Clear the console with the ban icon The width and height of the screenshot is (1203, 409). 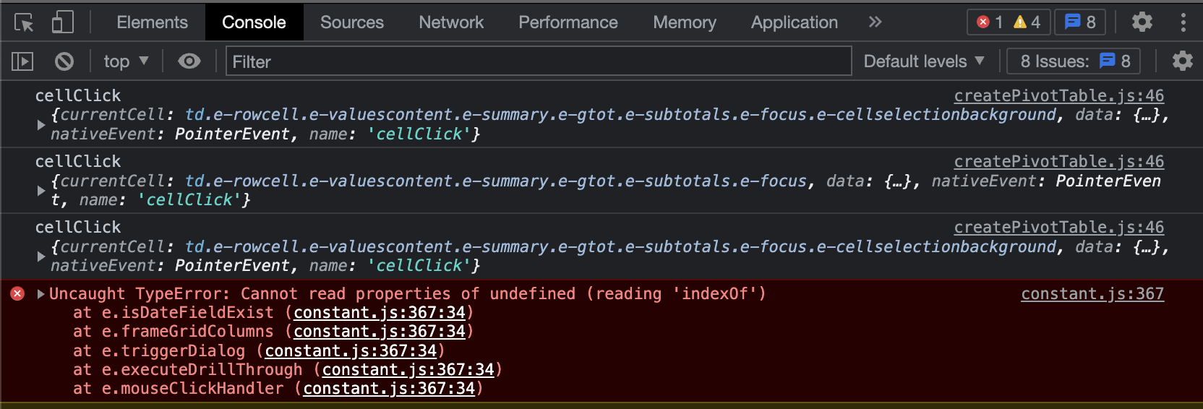tap(64, 61)
